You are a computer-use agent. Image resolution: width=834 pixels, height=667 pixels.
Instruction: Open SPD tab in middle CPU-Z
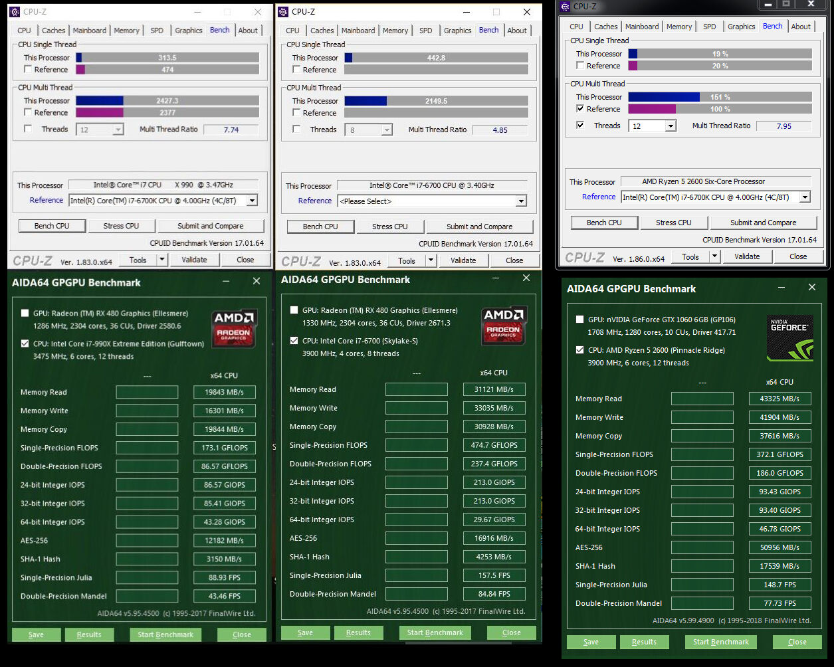coord(426,31)
